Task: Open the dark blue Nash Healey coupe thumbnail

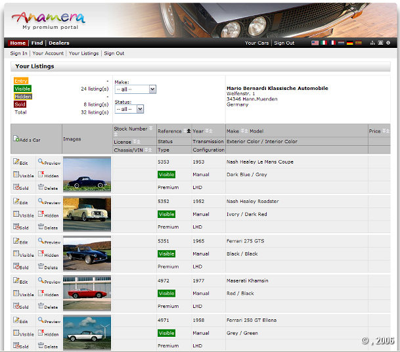Action: click(87, 174)
